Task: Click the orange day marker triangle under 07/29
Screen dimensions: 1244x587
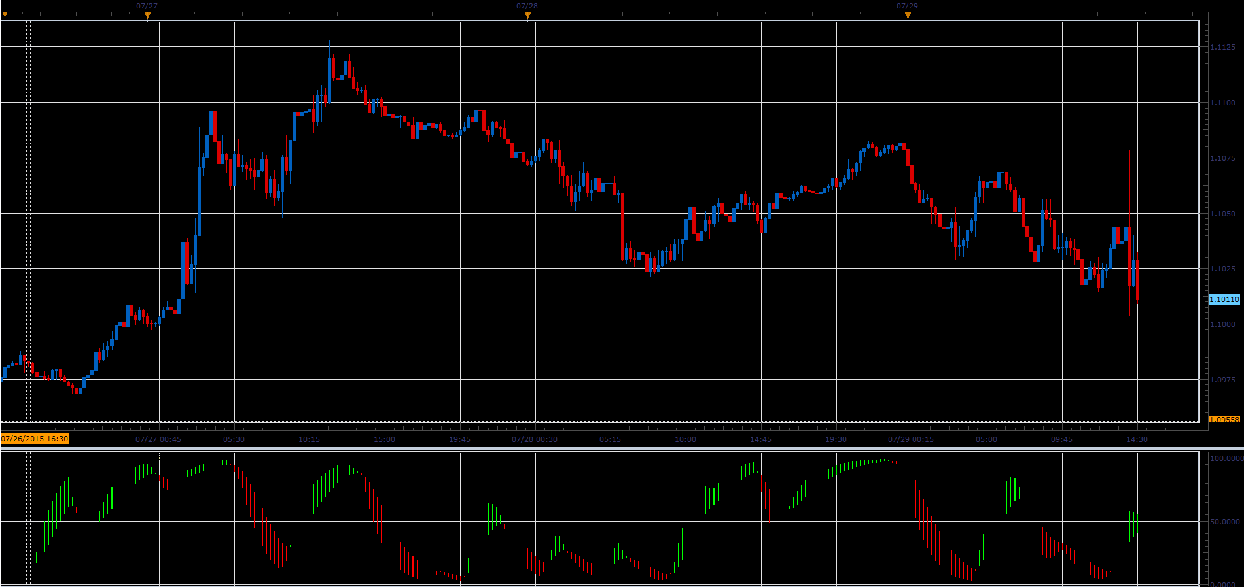Action: (x=908, y=16)
